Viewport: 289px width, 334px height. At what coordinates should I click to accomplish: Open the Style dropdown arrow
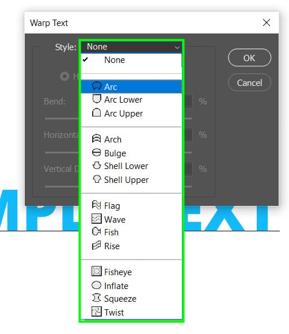pyautogui.click(x=177, y=47)
